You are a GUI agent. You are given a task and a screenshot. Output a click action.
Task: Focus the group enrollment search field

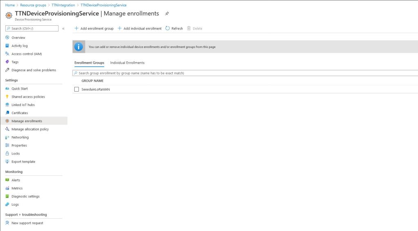click(x=245, y=73)
